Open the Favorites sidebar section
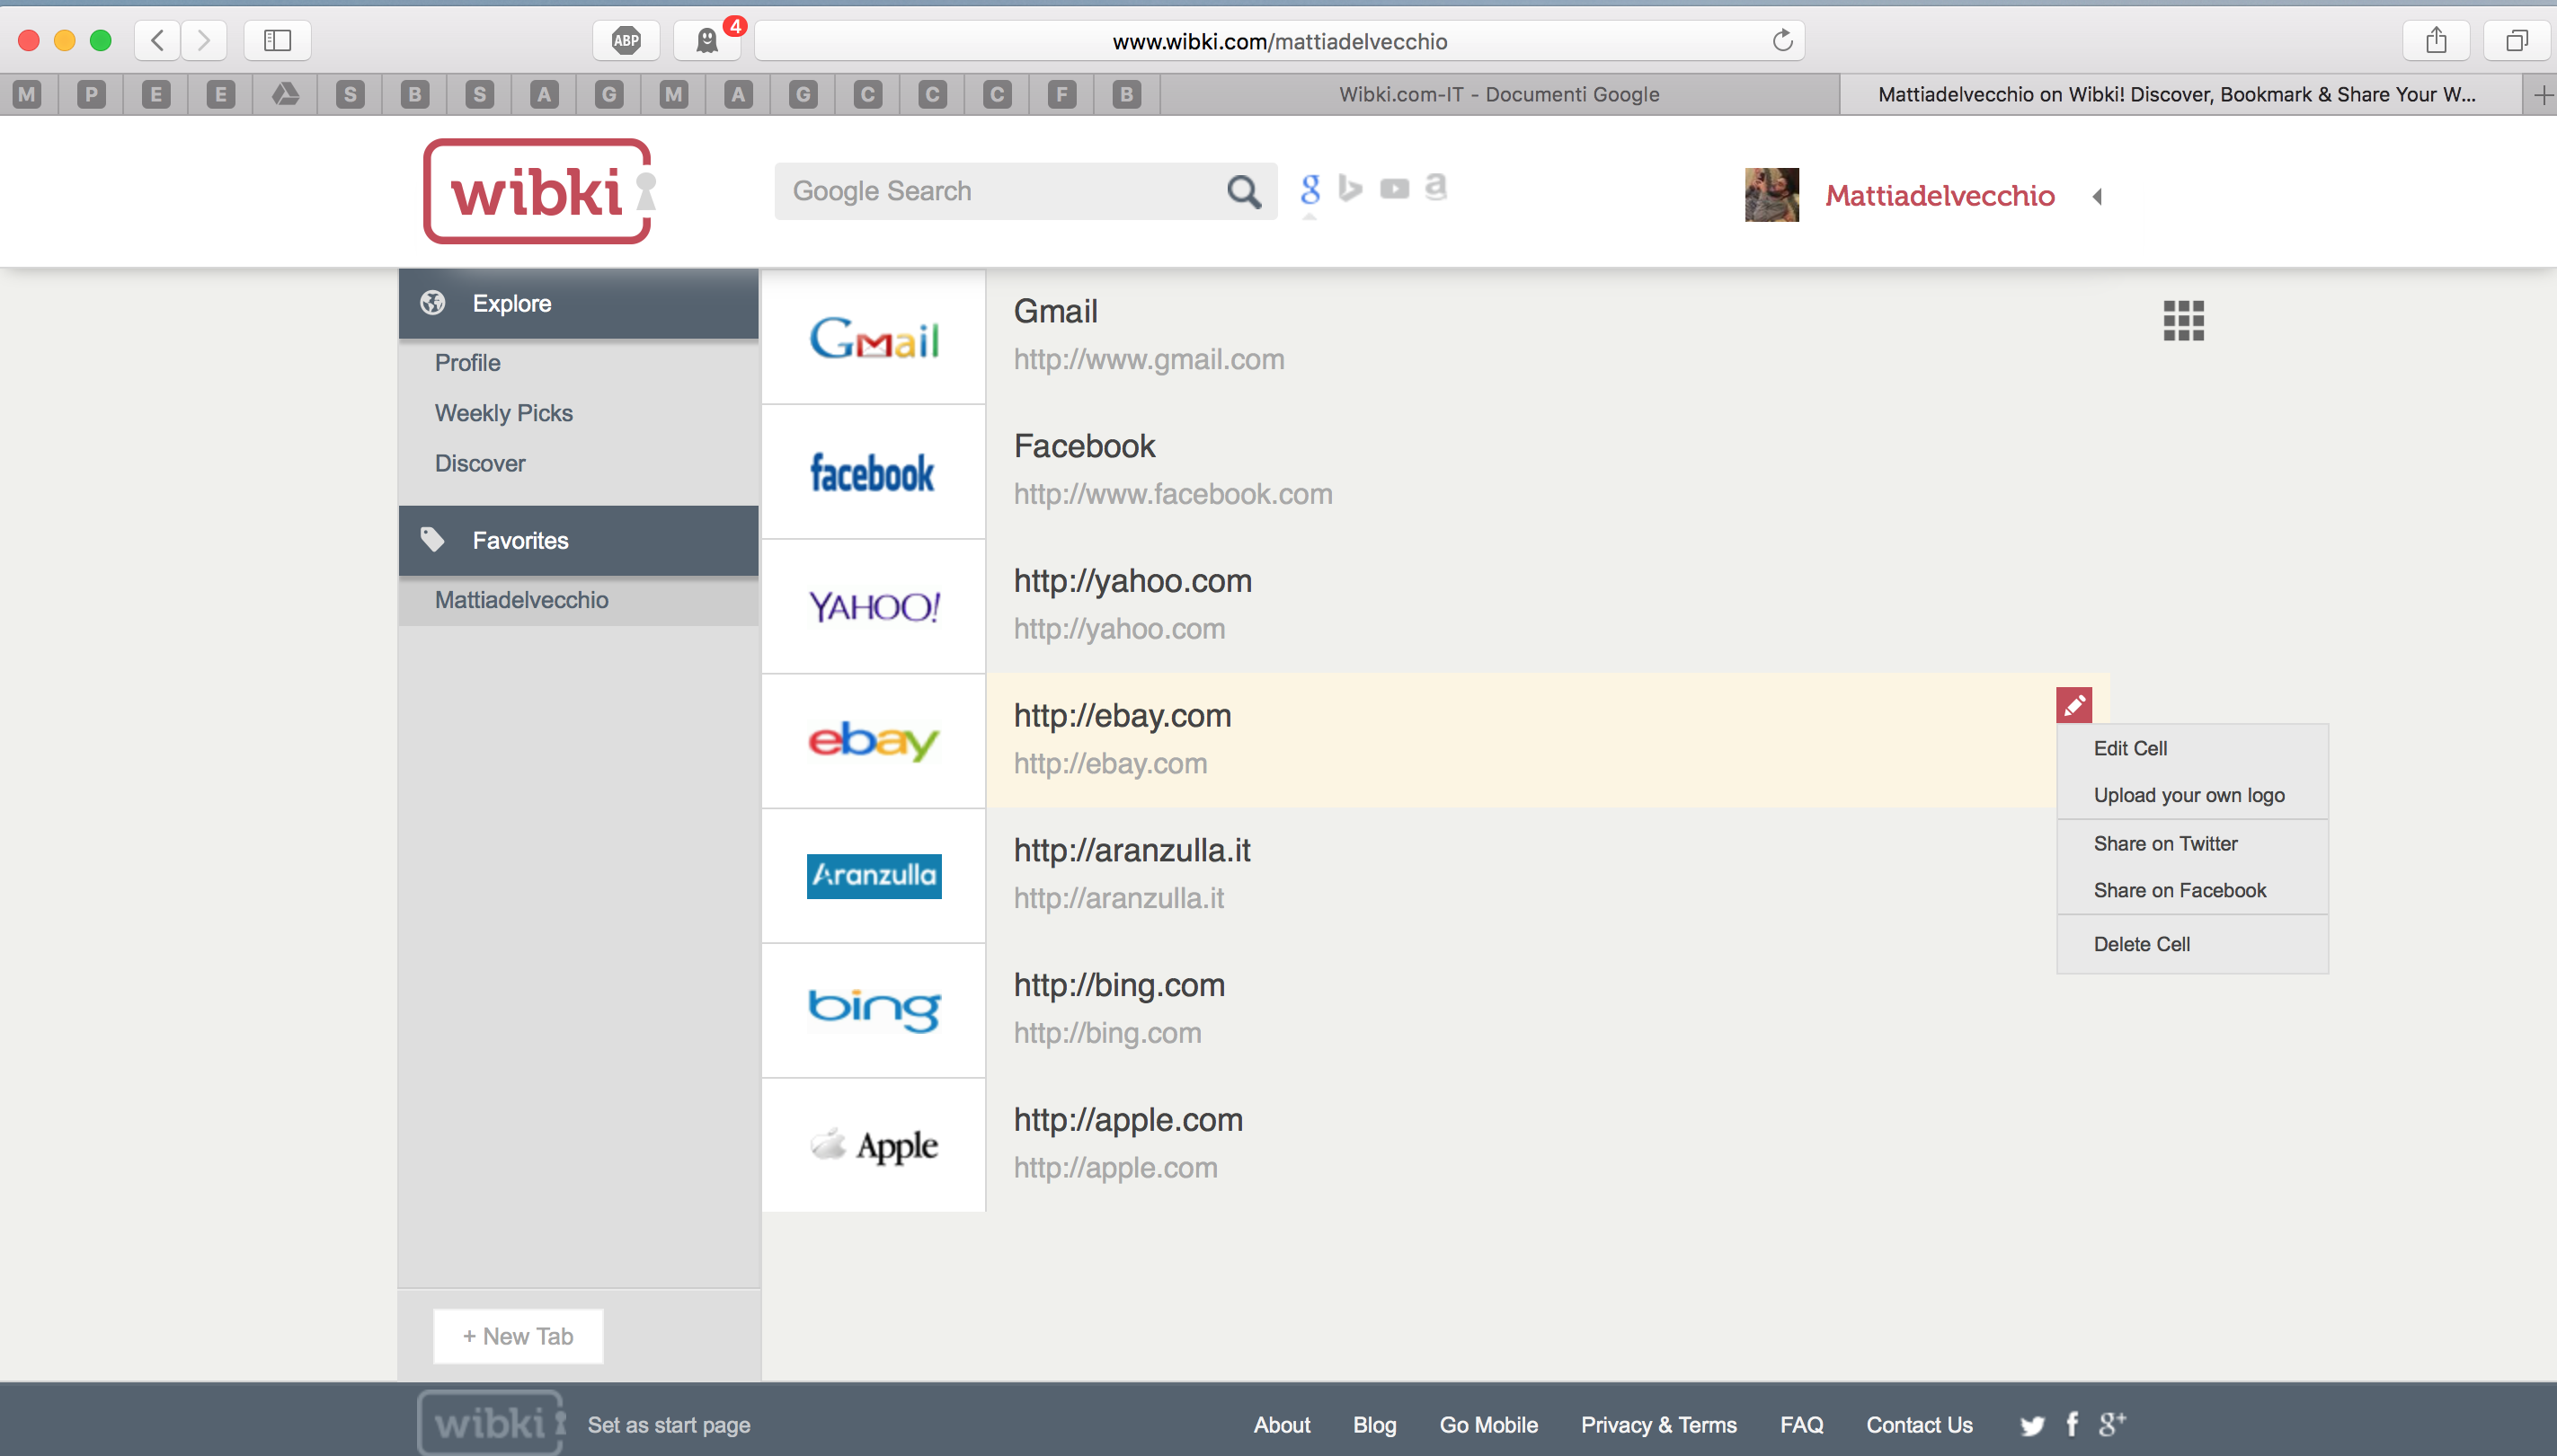 tap(578, 540)
